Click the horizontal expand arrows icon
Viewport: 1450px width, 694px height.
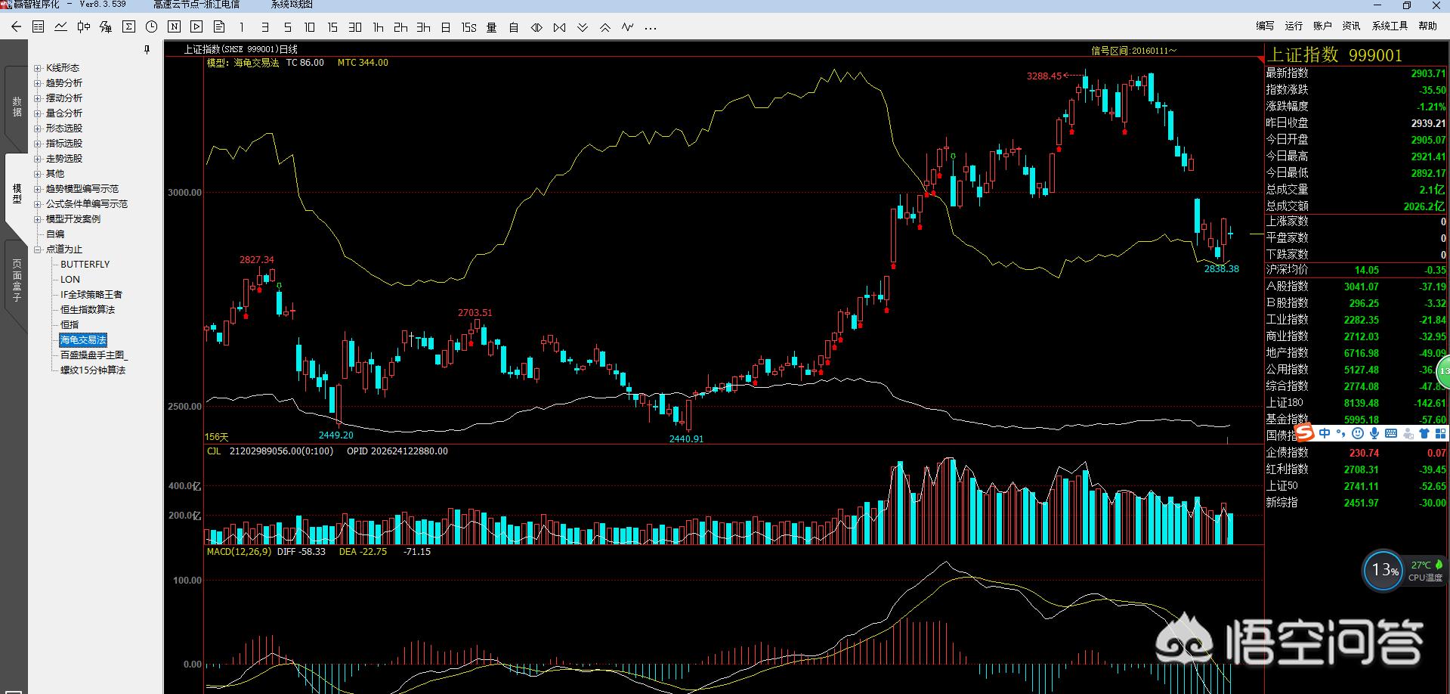point(536,27)
